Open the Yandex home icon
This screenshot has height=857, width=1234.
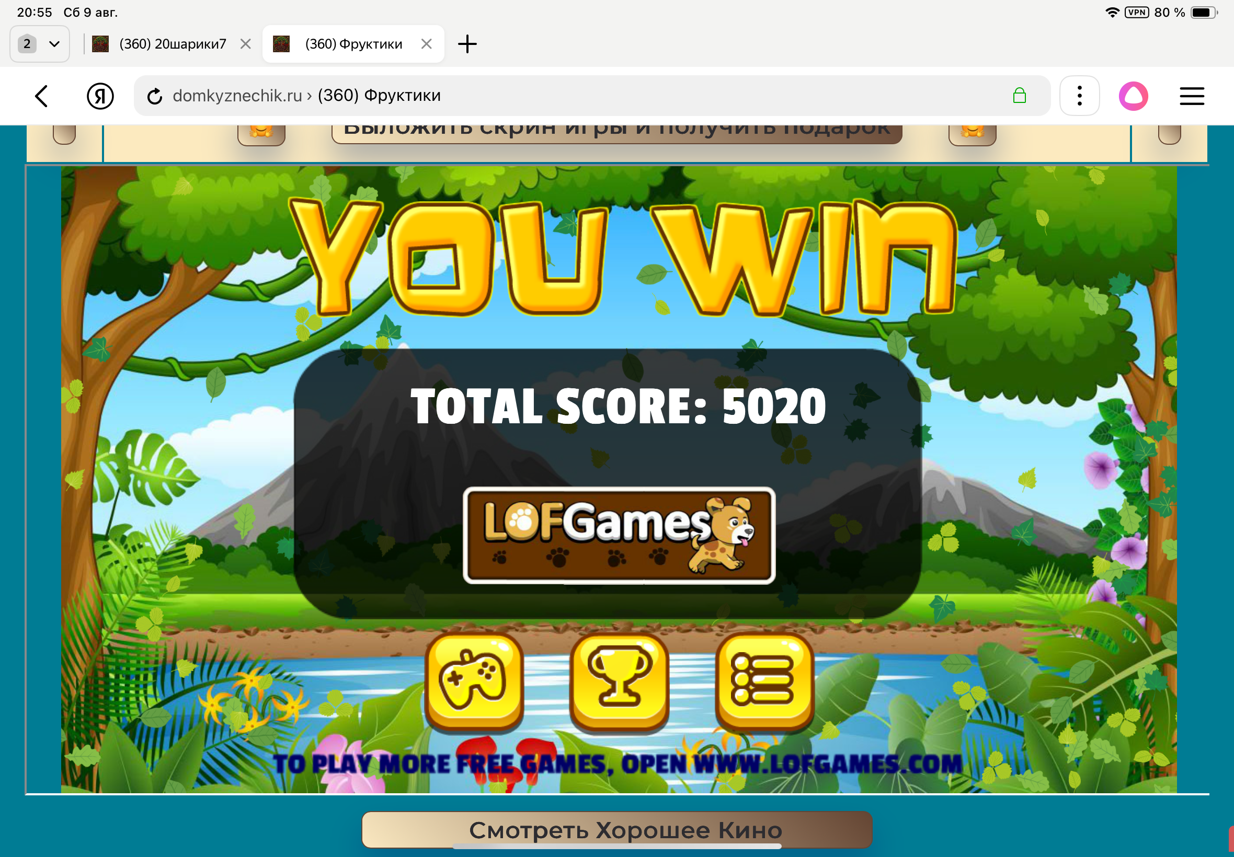pyautogui.click(x=100, y=96)
